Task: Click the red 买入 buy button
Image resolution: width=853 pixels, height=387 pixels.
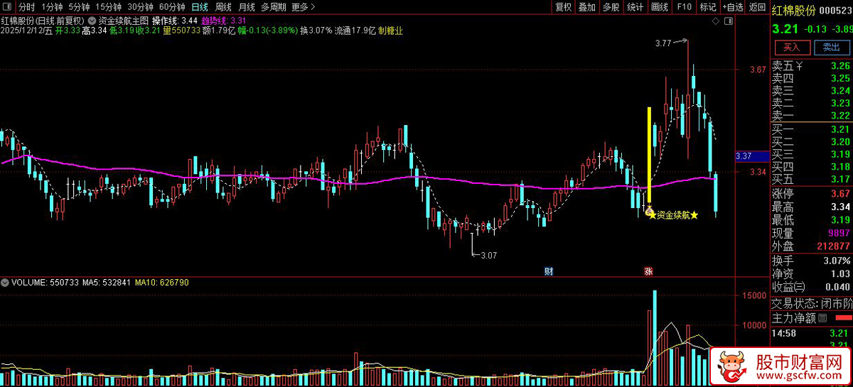Action: pyautogui.click(x=792, y=48)
